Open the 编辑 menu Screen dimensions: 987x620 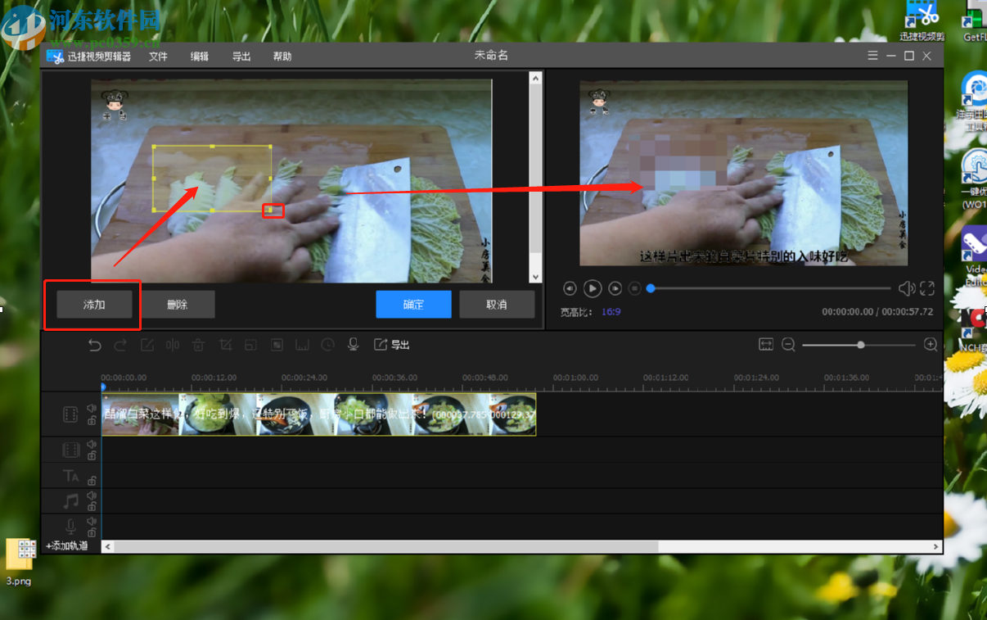tap(200, 57)
